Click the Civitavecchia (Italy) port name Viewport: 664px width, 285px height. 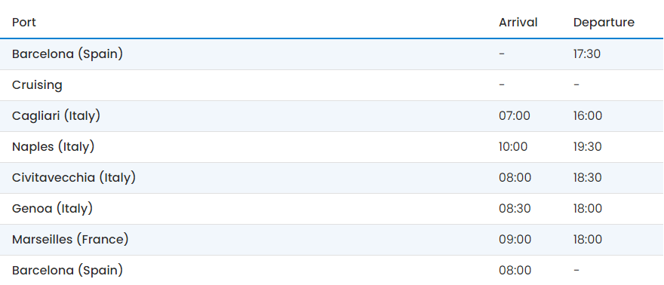[x=74, y=178]
